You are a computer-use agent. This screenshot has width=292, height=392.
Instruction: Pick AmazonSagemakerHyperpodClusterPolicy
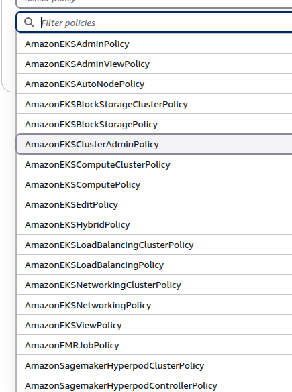154,365
